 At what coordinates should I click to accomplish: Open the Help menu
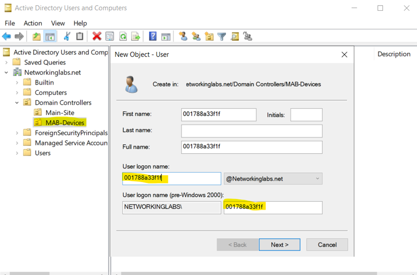[80, 23]
